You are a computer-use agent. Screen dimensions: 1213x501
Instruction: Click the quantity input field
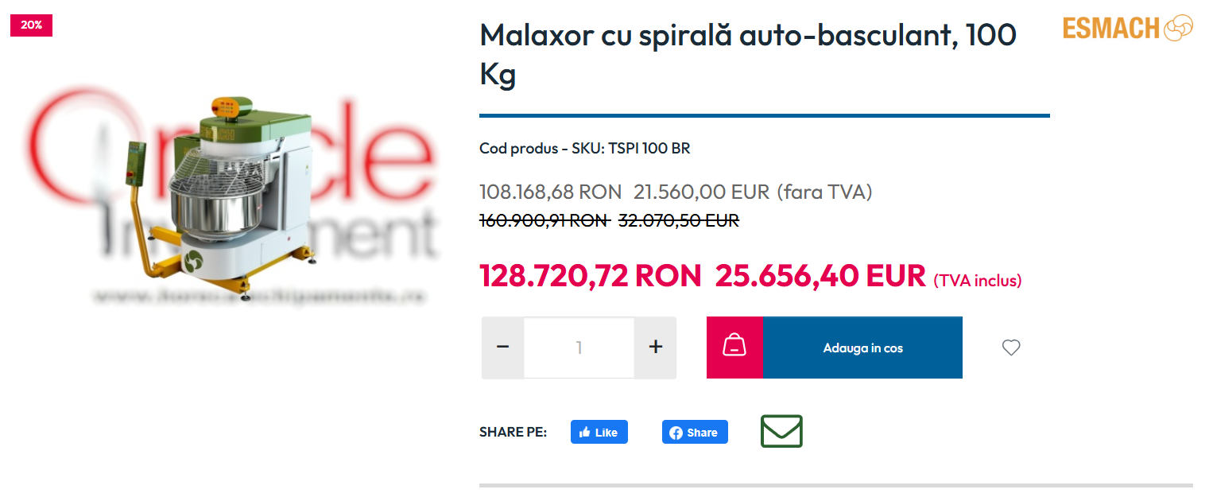tap(579, 348)
